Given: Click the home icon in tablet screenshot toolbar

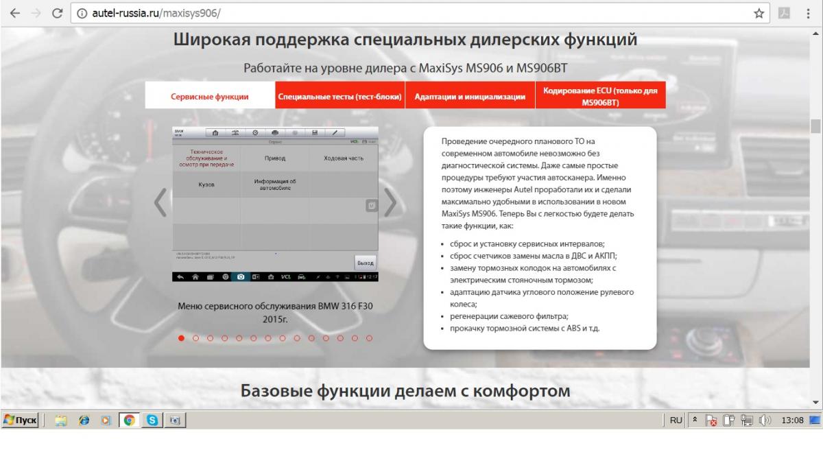Looking at the screenshot, I should click(x=215, y=132).
